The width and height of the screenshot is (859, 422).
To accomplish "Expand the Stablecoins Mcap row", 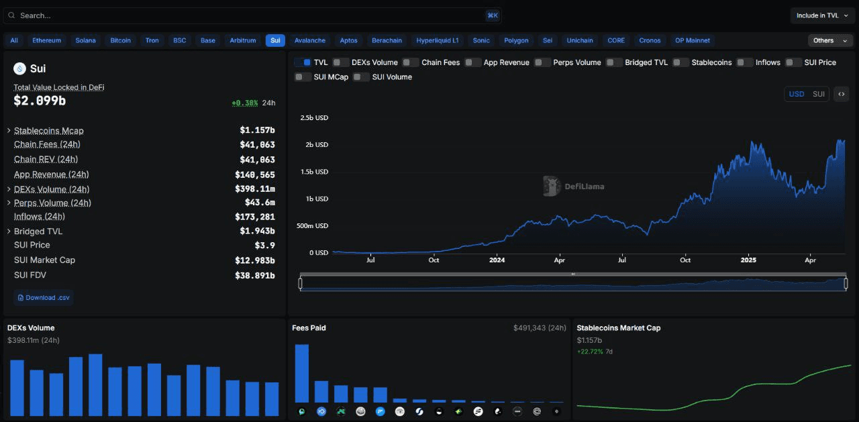I will (x=9, y=130).
